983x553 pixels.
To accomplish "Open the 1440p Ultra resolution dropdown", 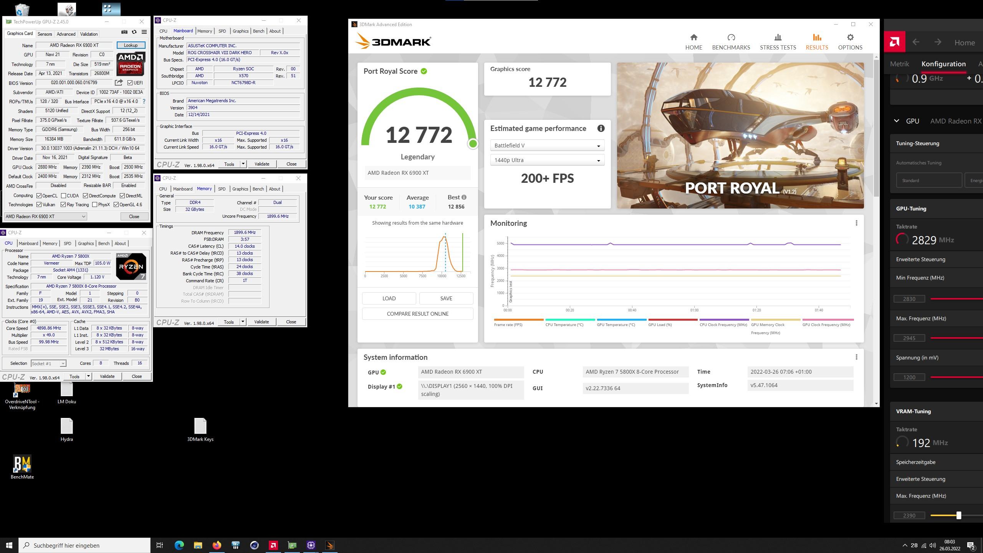I will point(547,160).
